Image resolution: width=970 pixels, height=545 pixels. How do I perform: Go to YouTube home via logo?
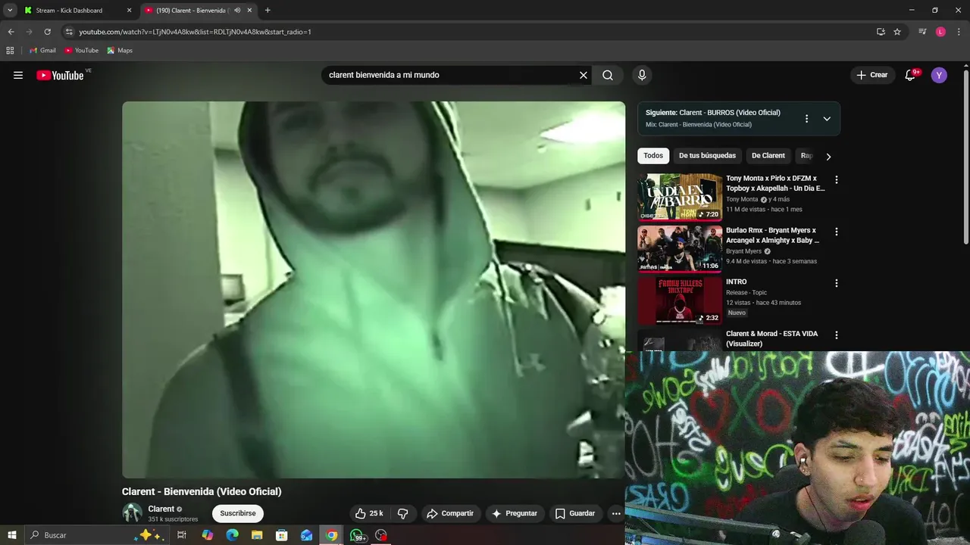tap(60, 75)
